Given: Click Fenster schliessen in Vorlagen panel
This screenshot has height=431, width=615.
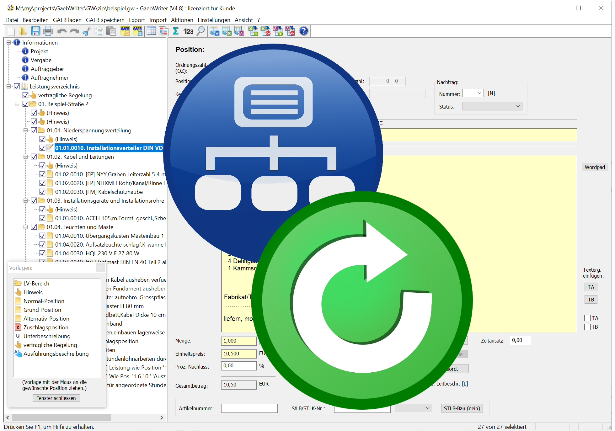Looking at the screenshot, I should 56,398.
